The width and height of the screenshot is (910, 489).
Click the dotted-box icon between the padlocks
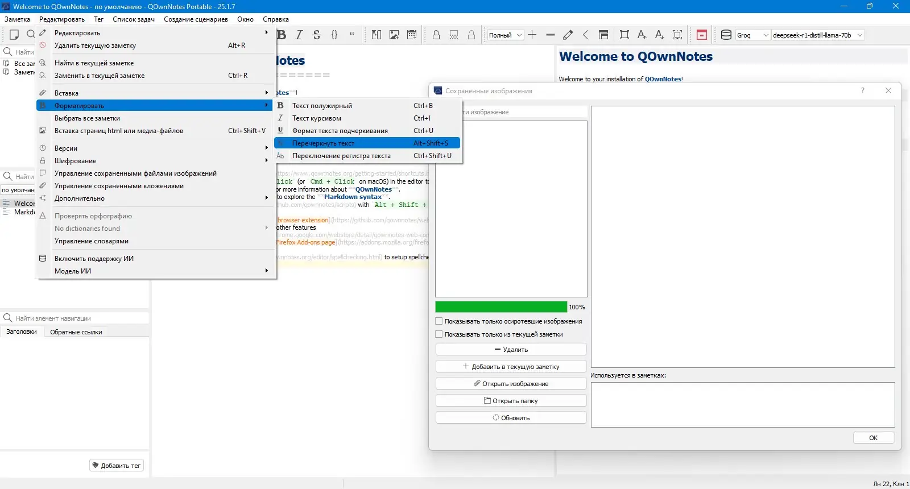[x=454, y=35]
